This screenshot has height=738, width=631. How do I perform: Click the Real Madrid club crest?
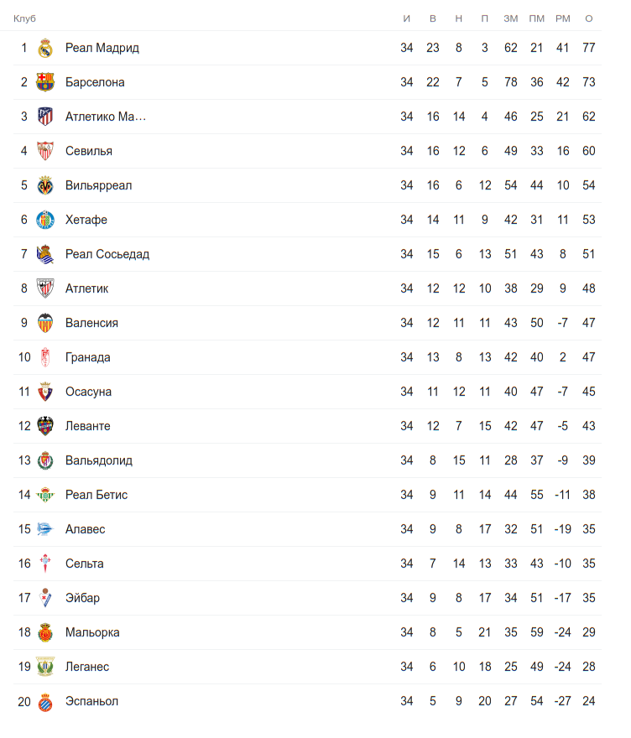pyautogui.click(x=45, y=48)
